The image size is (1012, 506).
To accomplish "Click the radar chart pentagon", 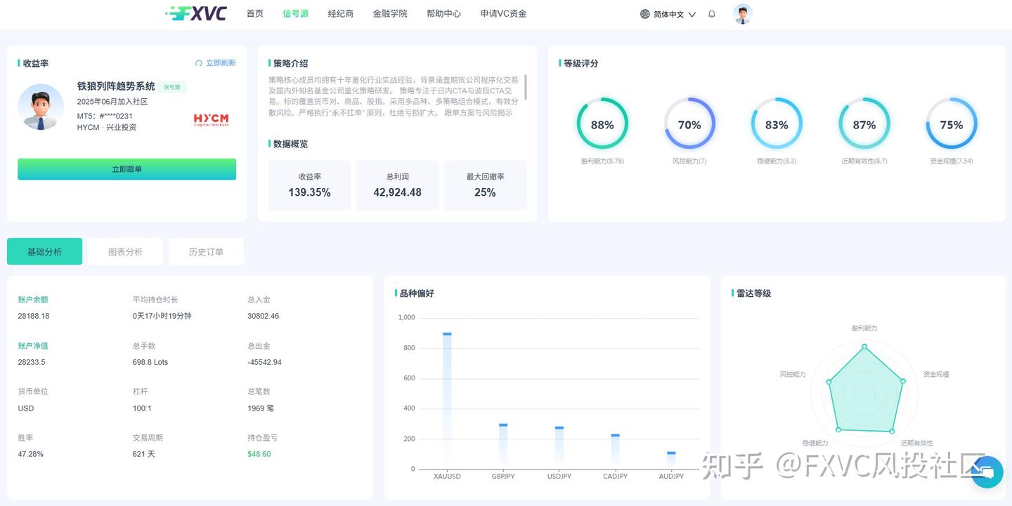I will [864, 391].
